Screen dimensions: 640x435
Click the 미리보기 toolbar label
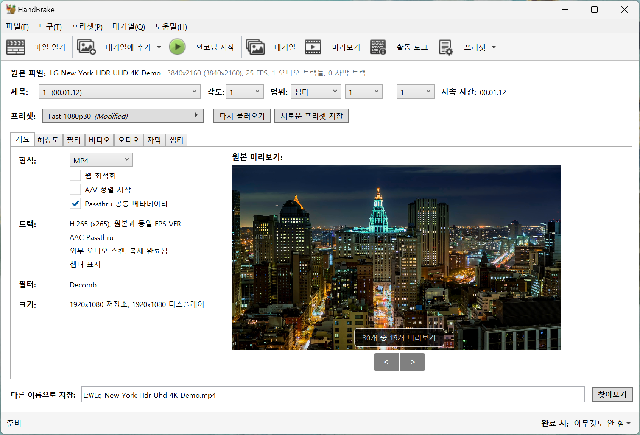coord(346,47)
